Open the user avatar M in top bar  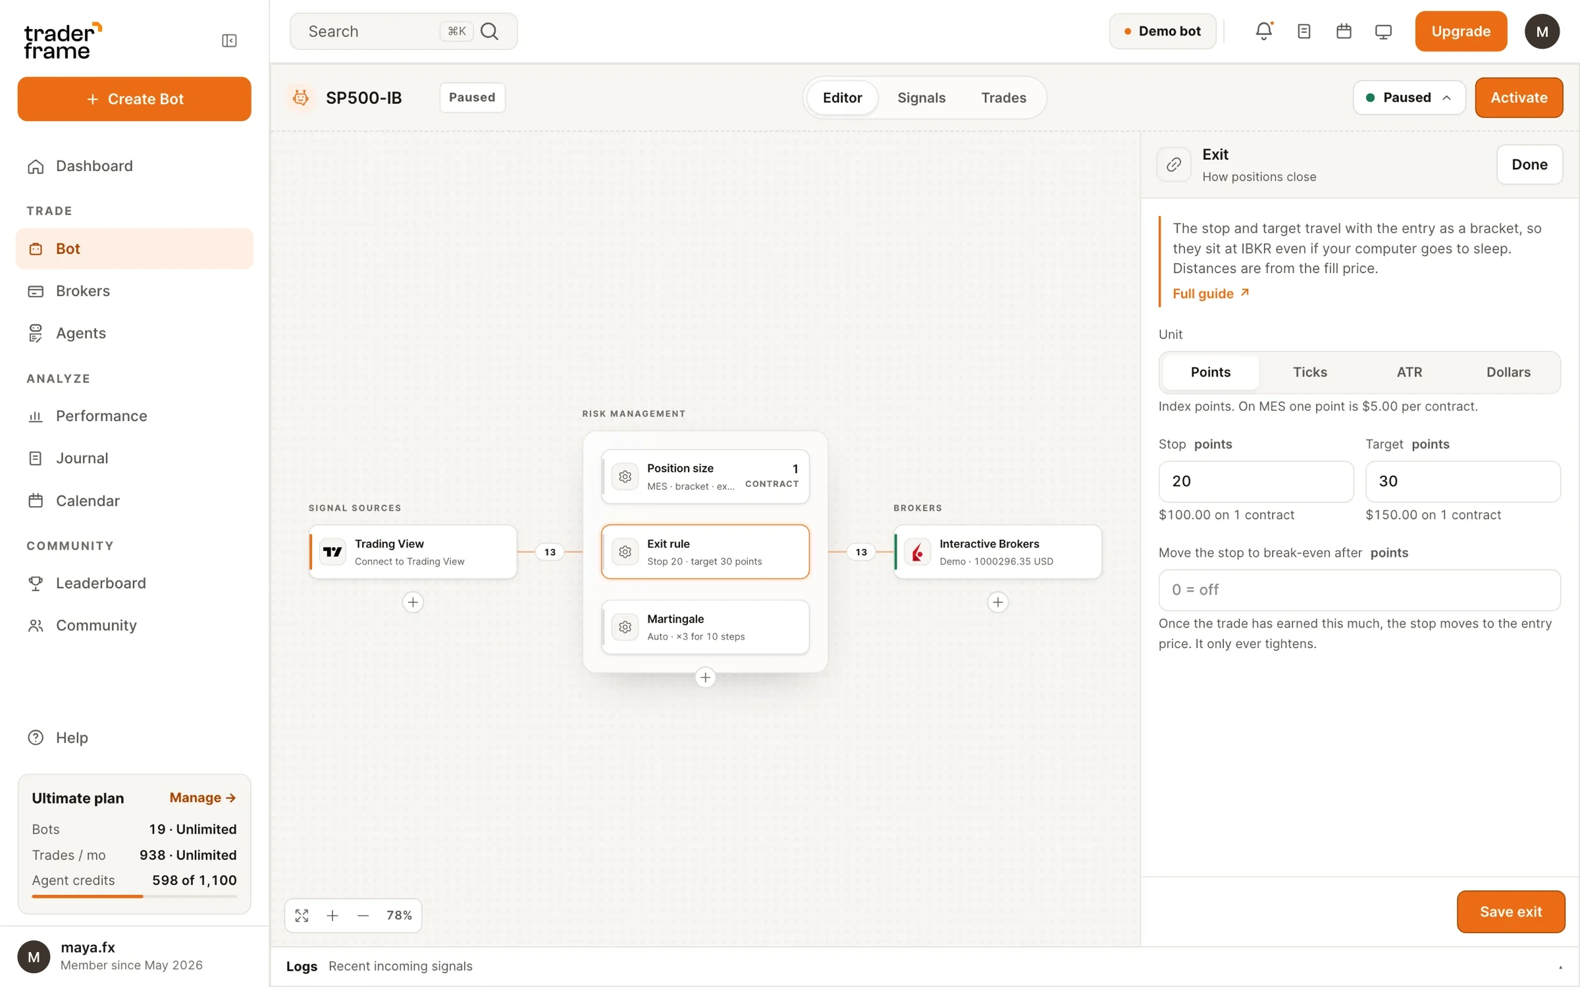coord(1542,31)
